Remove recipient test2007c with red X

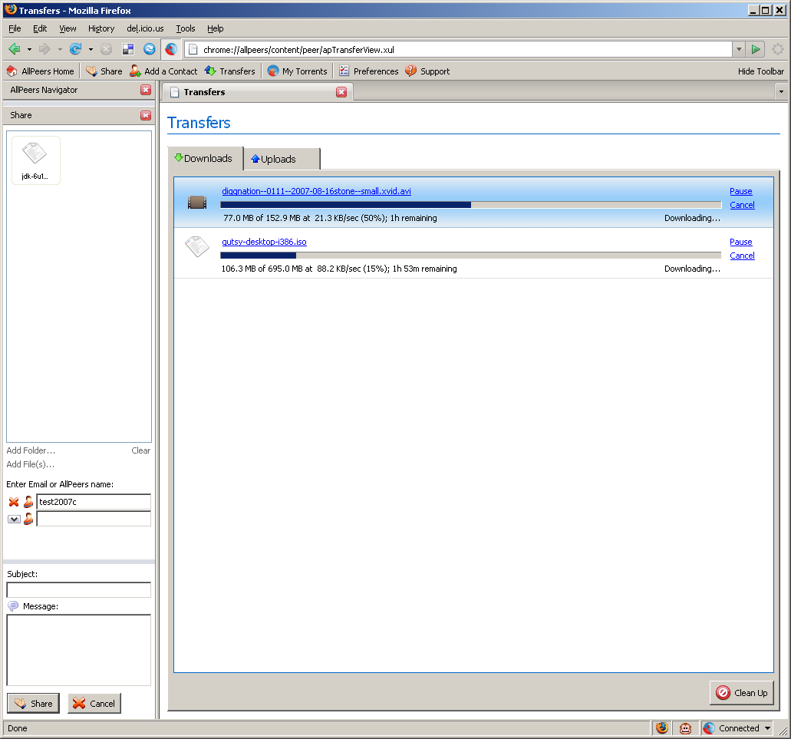14,502
